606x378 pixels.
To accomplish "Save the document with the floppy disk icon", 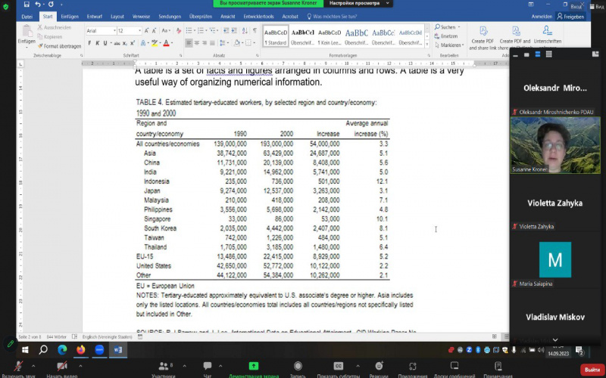I will [x=27, y=5].
